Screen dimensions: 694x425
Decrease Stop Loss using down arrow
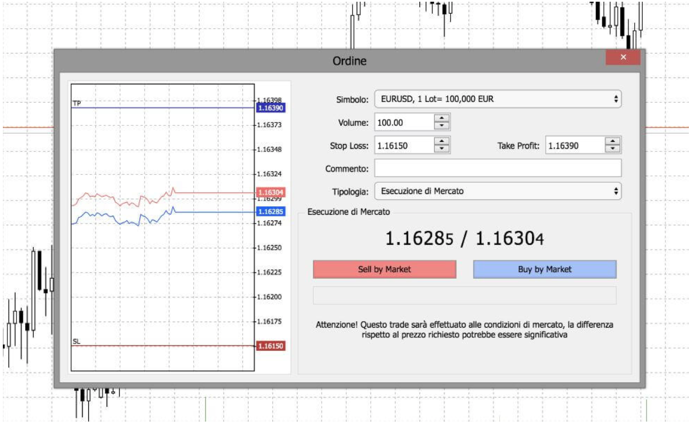[442, 149]
